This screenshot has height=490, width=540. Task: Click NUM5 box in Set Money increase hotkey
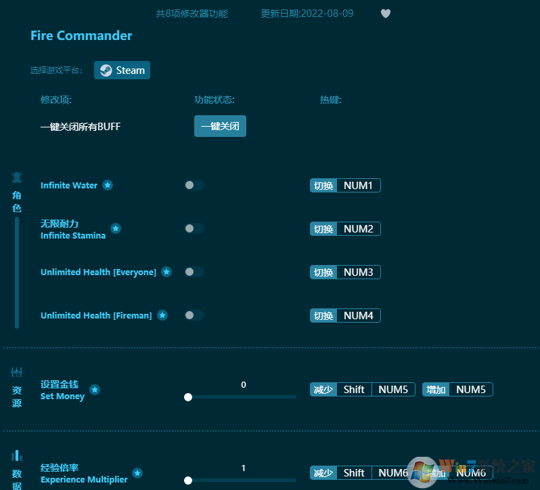click(x=471, y=390)
